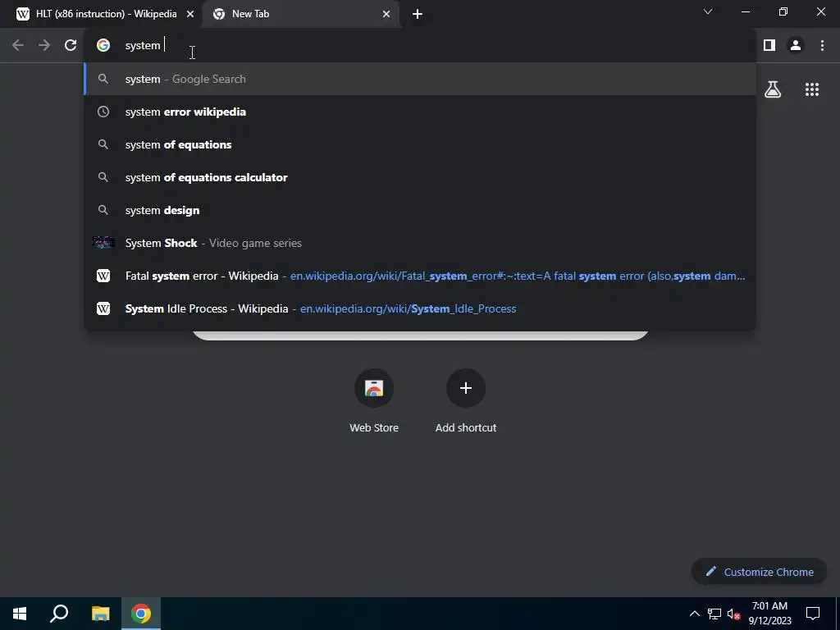Viewport: 840px width, 630px height.
Task: Click search icon beside 'system design'
Action: coord(103,210)
